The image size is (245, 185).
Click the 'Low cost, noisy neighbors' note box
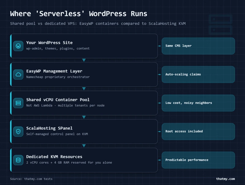click(198, 103)
